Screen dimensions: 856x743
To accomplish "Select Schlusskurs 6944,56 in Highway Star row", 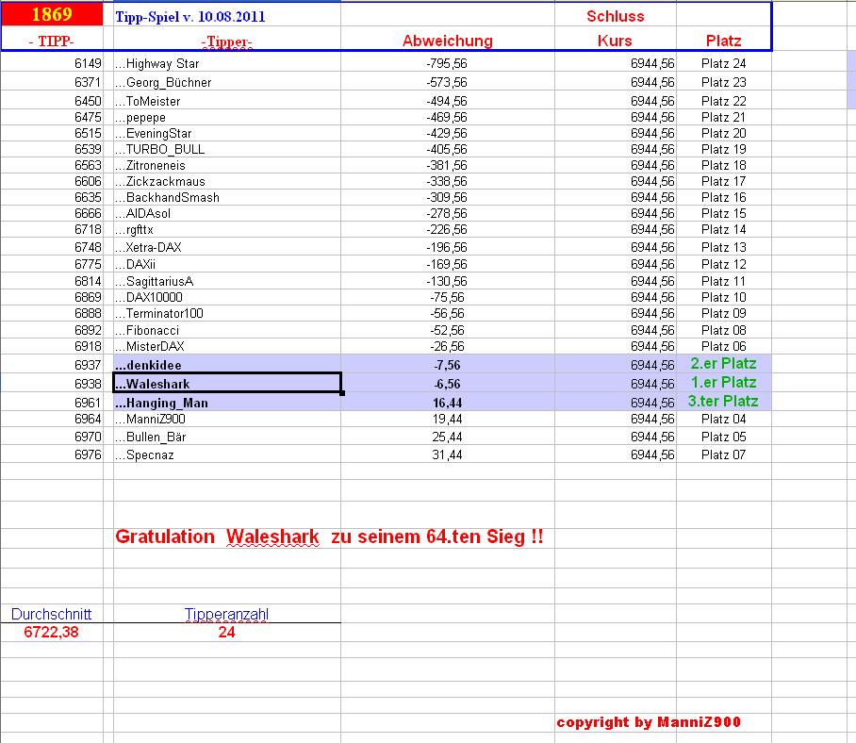I will coord(652,63).
